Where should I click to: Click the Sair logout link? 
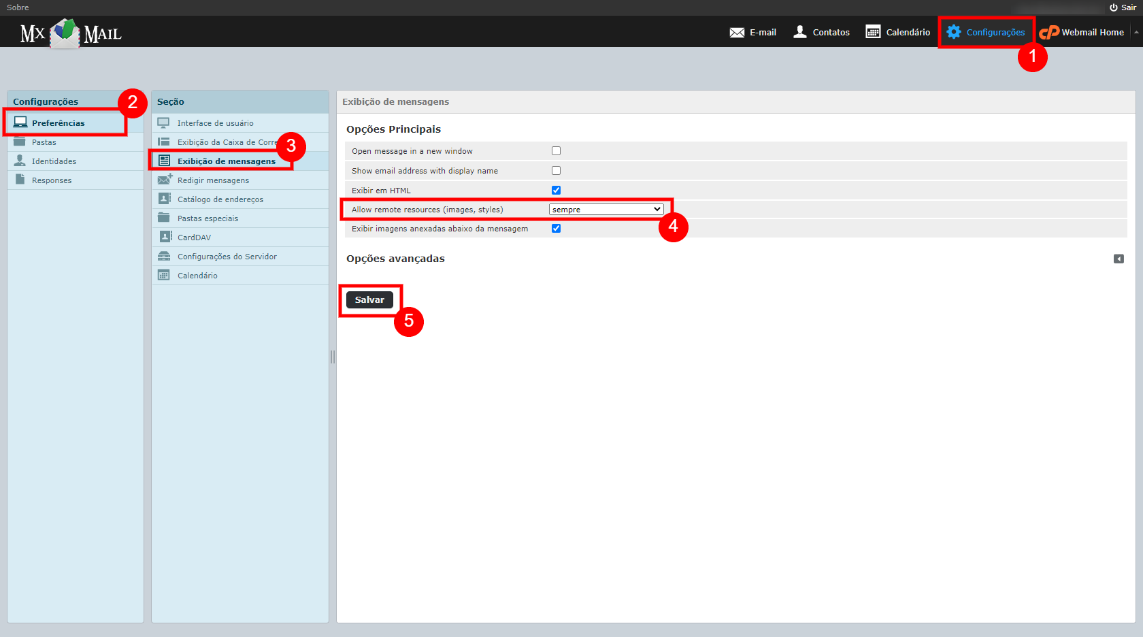pos(1126,7)
